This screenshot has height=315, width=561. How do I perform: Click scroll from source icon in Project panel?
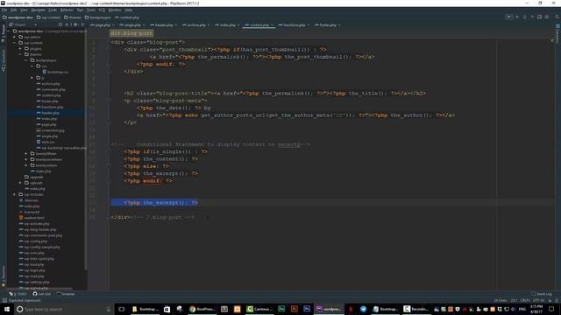pos(60,24)
